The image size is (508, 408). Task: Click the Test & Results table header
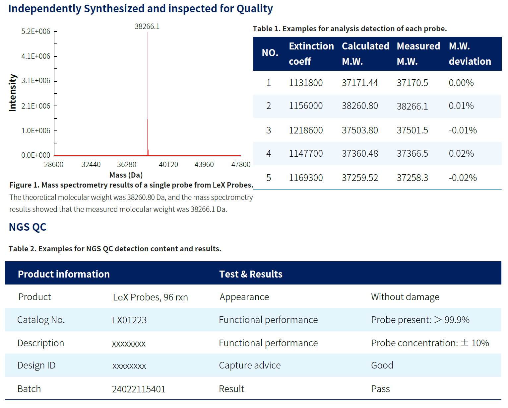pyautogui.click(x=251, y=274)
